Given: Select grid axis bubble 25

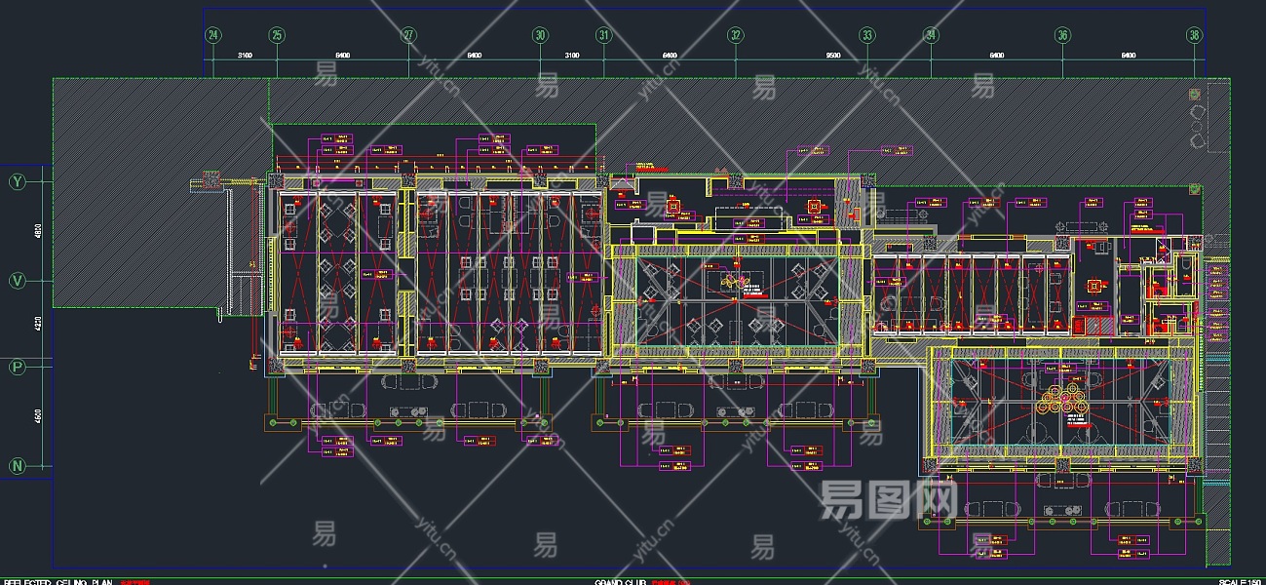Looking at the screenshot, I should tap(277, 35).
